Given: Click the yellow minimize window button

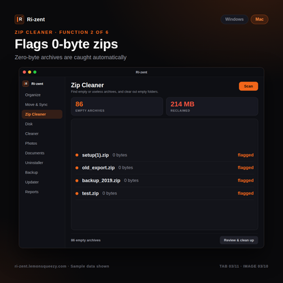Looking at the screenshot, I should (29, 72).
